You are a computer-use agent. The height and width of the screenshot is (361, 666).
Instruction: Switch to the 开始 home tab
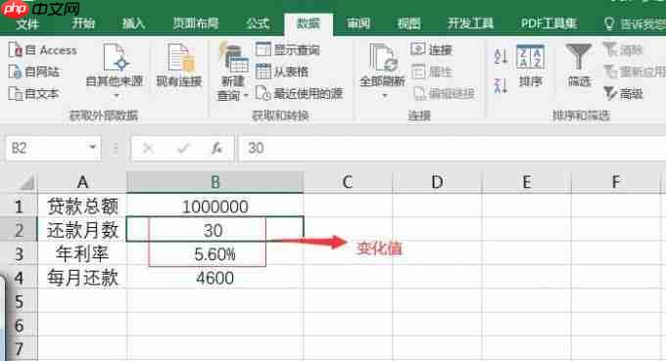point(83,23)
